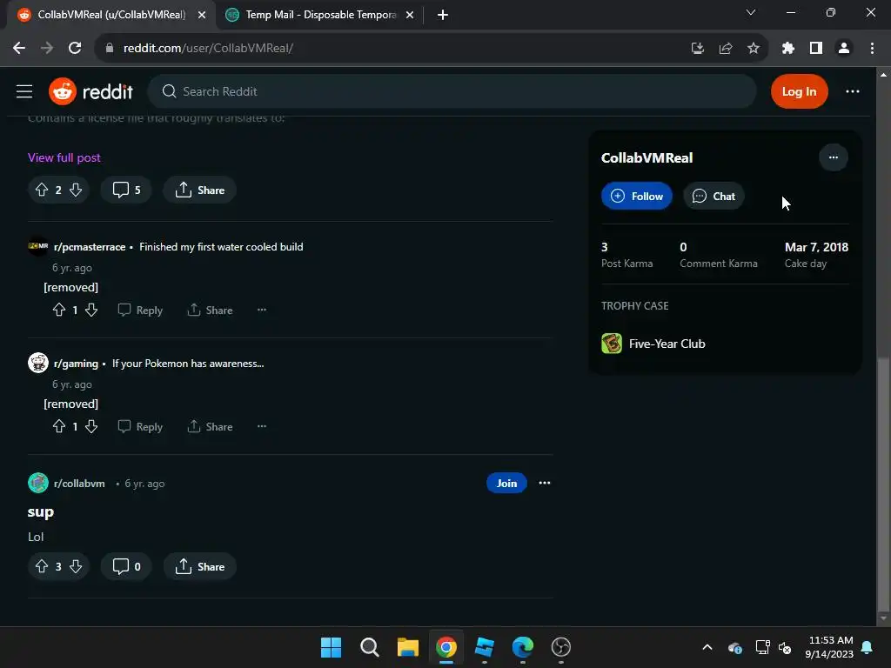
Task: Share the r/gaming comment
Action: (x=210, y=426)
